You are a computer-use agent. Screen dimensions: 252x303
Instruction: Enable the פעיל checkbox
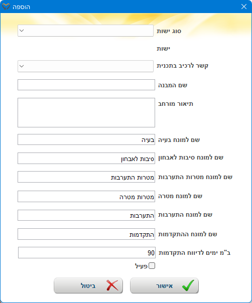[x=152, y=266]
